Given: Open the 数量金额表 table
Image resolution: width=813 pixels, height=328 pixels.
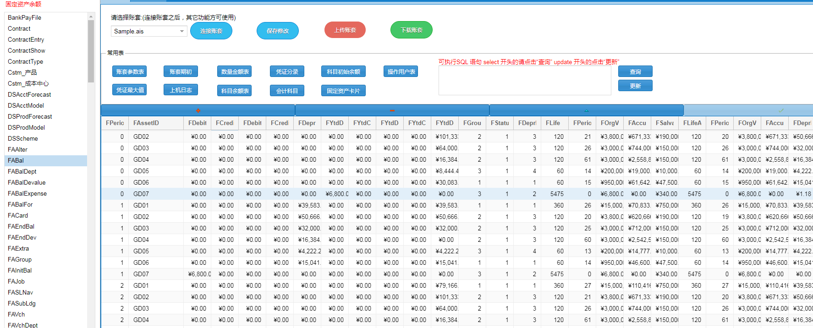Looking at the screenshot, I should [235, 71].
